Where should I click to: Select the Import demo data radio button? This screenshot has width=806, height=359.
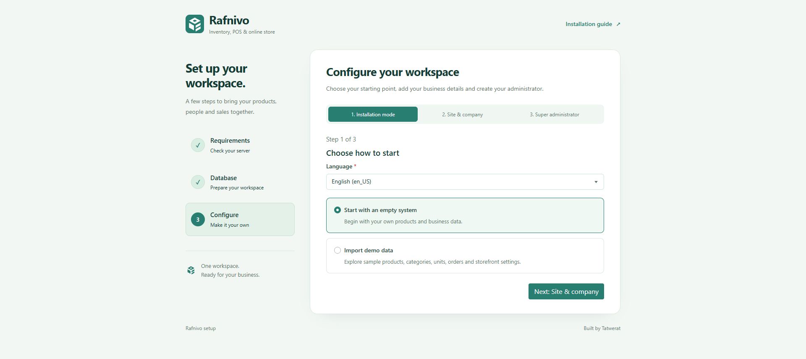pos(338,250)
